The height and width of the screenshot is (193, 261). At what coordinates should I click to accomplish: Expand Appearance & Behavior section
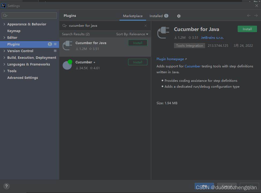4,24
